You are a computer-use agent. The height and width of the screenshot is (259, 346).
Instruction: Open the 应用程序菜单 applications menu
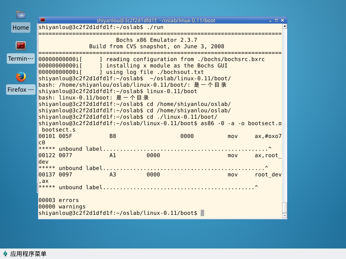tap(28, 254)
